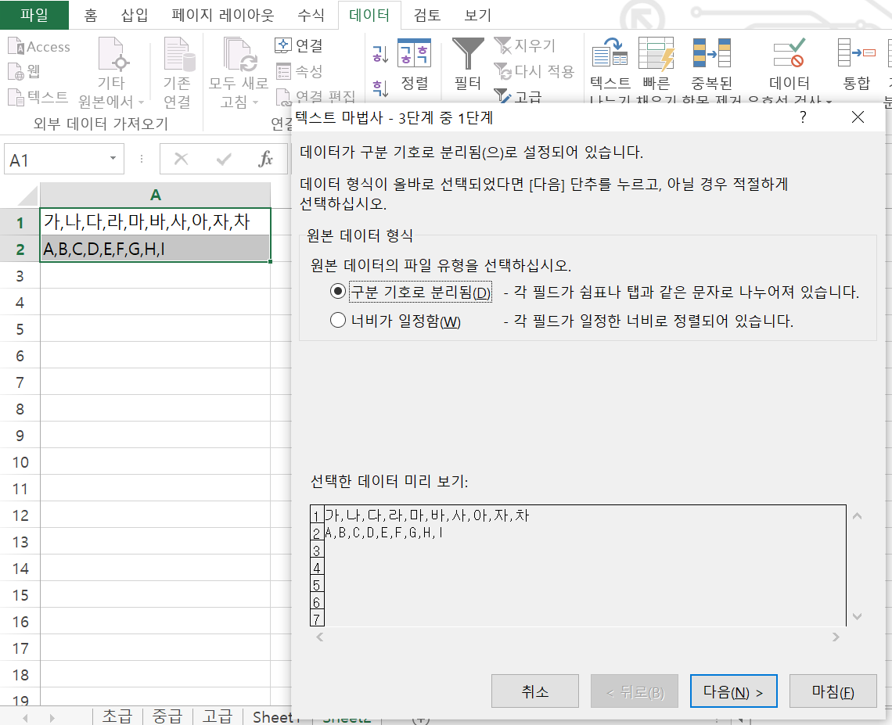Click the wizard help question mark
Image resolution: width=892 pixels, height=725 pixels.
click(x=803, y=117)
